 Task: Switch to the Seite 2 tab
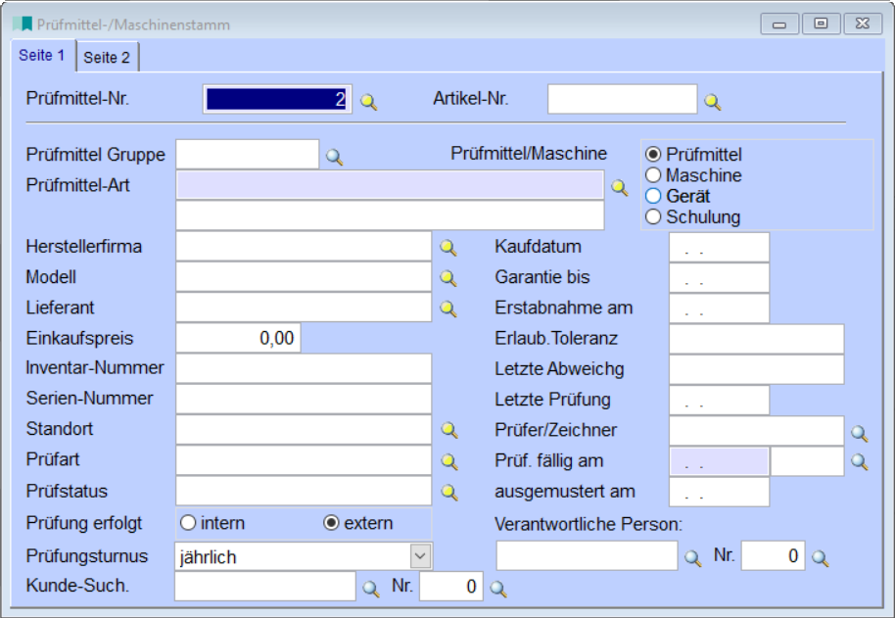pyautogui.click(x=107, y=58)
